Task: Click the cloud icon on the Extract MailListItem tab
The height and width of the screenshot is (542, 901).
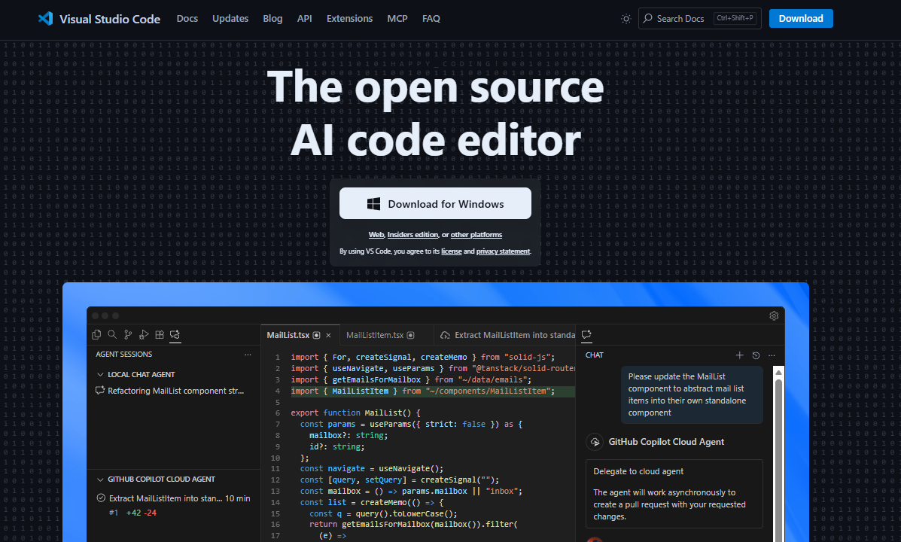Action: [x=445, y=335]
